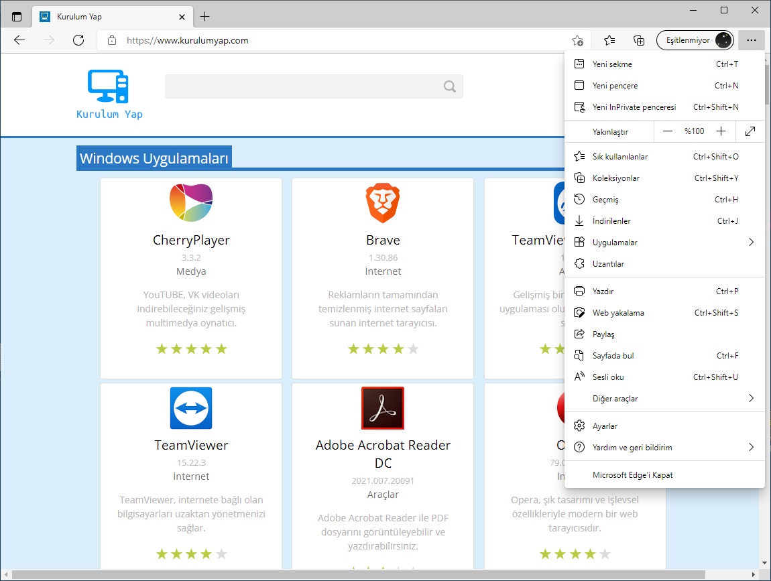
Task: Start Sesli oku read aloud
Action: pos(664,377)
